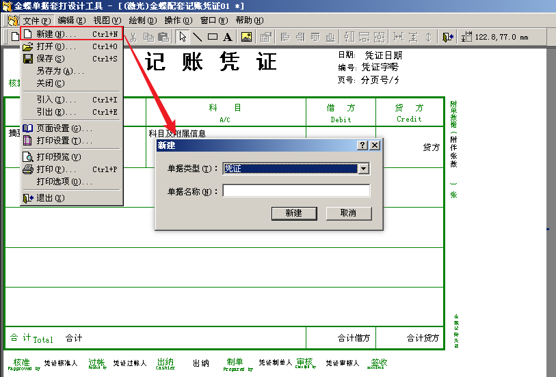Close the 新建 dialog with X button
The image size is (556, 377).
(x=375, y=145)
